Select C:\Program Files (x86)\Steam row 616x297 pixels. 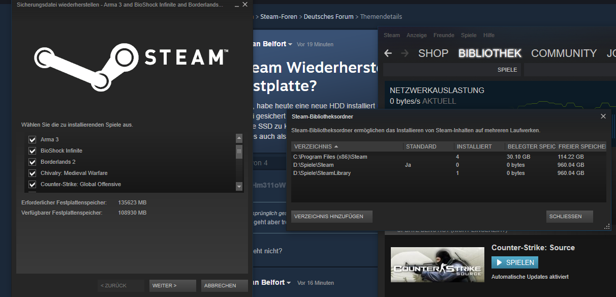(449, 157)
